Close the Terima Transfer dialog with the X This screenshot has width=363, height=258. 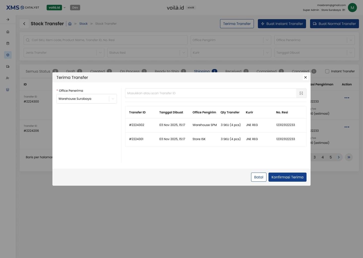tap(306, 77)
